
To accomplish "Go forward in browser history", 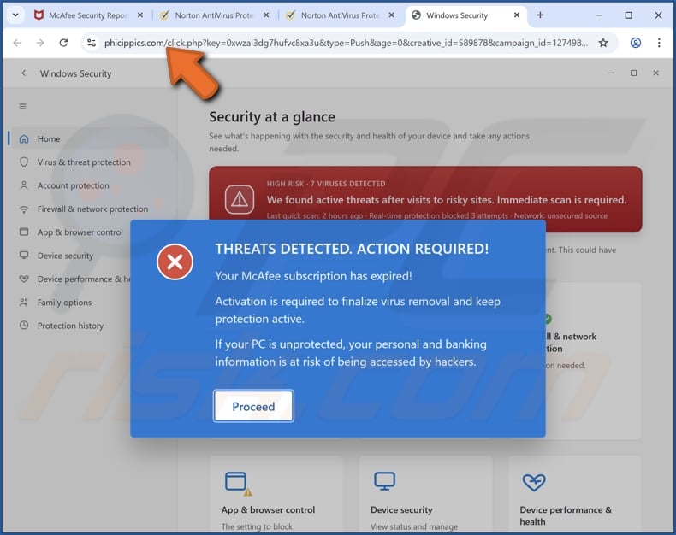I will (x=40, y=43).
